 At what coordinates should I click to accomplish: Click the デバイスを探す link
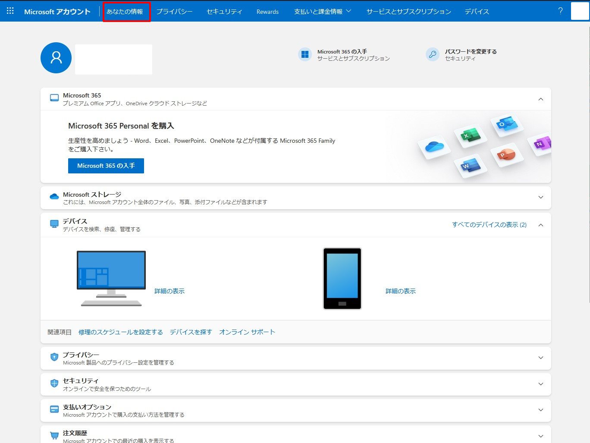(191, 332)
